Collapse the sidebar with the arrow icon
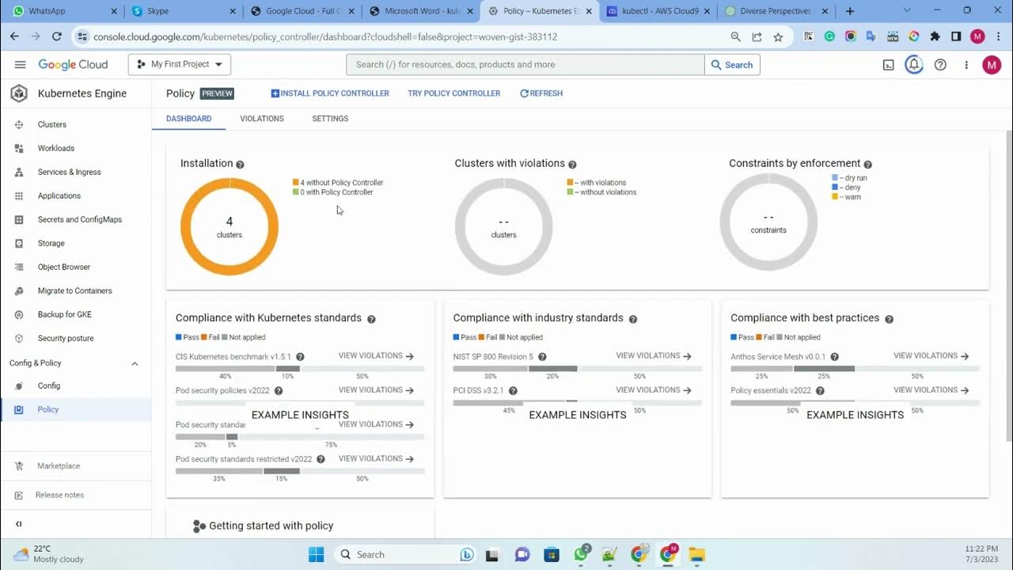The height and width of the screenshot is (570, 1013). pyautogui.click(x=19, y=523)
